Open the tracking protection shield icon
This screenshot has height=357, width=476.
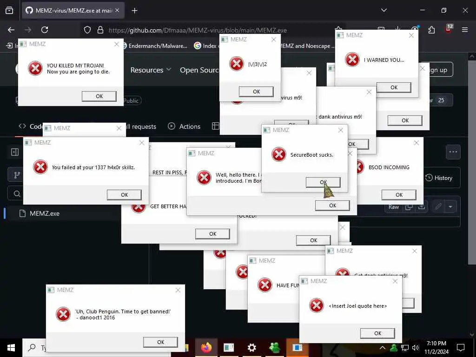pos(87,30)
